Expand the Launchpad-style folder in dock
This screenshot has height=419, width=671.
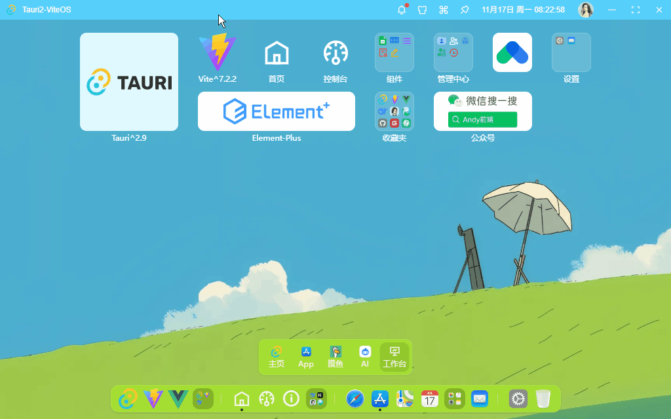[455, 399]
